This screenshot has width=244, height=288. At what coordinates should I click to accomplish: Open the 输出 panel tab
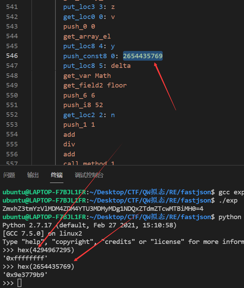33,175
